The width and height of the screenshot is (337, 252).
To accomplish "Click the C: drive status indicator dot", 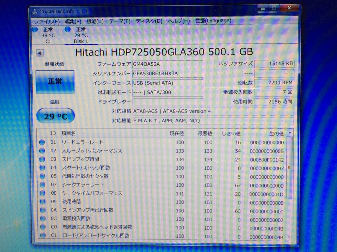I will tap(35, 29).
